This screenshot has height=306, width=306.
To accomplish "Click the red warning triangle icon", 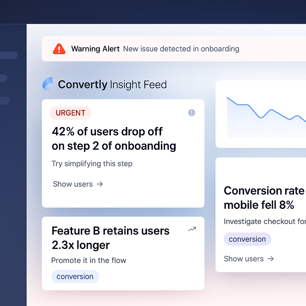I will [59, 49].
